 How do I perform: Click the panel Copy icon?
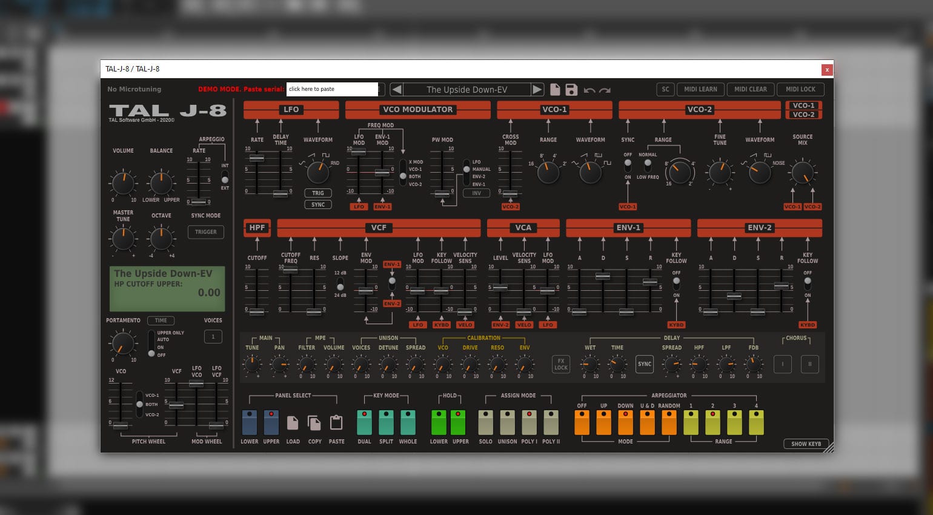tap(314, 422)
